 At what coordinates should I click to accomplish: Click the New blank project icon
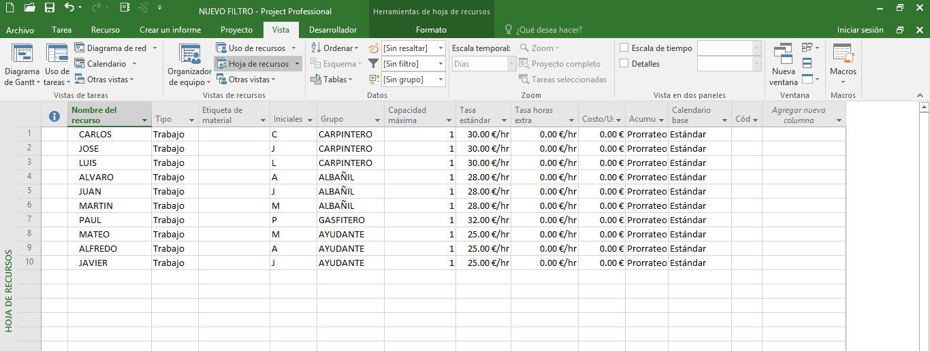pos(10,8)
